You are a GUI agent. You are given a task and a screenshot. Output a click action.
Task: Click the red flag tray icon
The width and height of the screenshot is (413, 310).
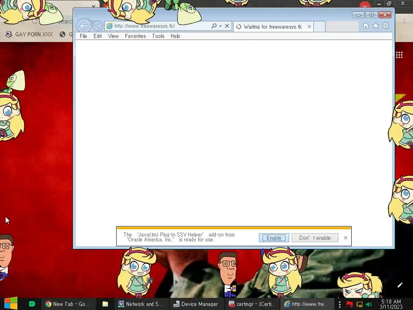350,304
